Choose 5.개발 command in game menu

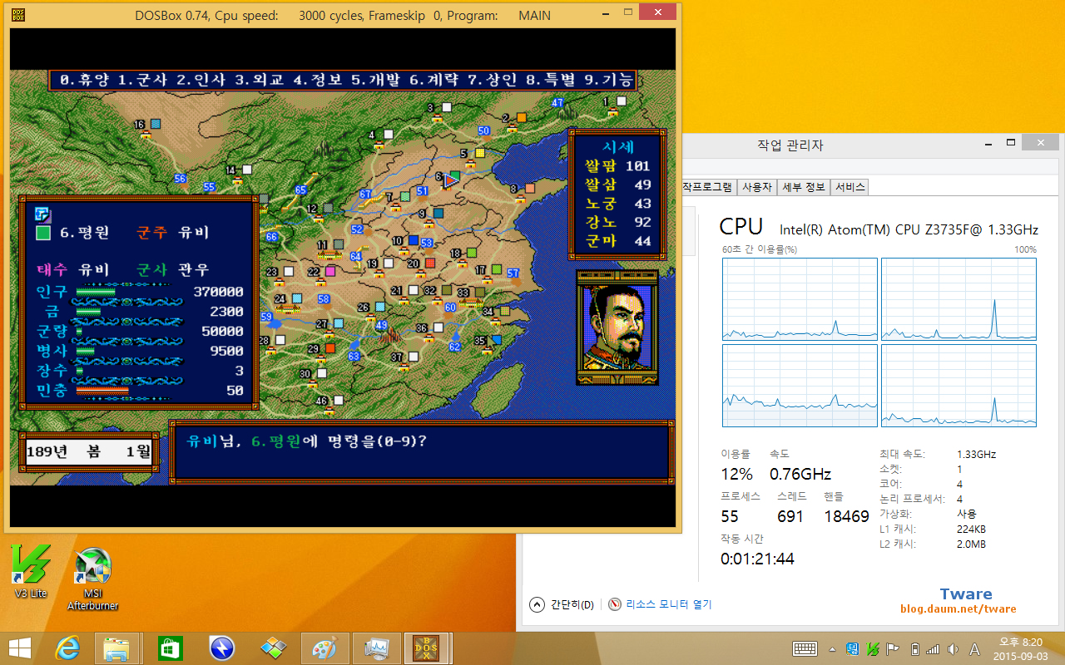click(x=375, y=81)
